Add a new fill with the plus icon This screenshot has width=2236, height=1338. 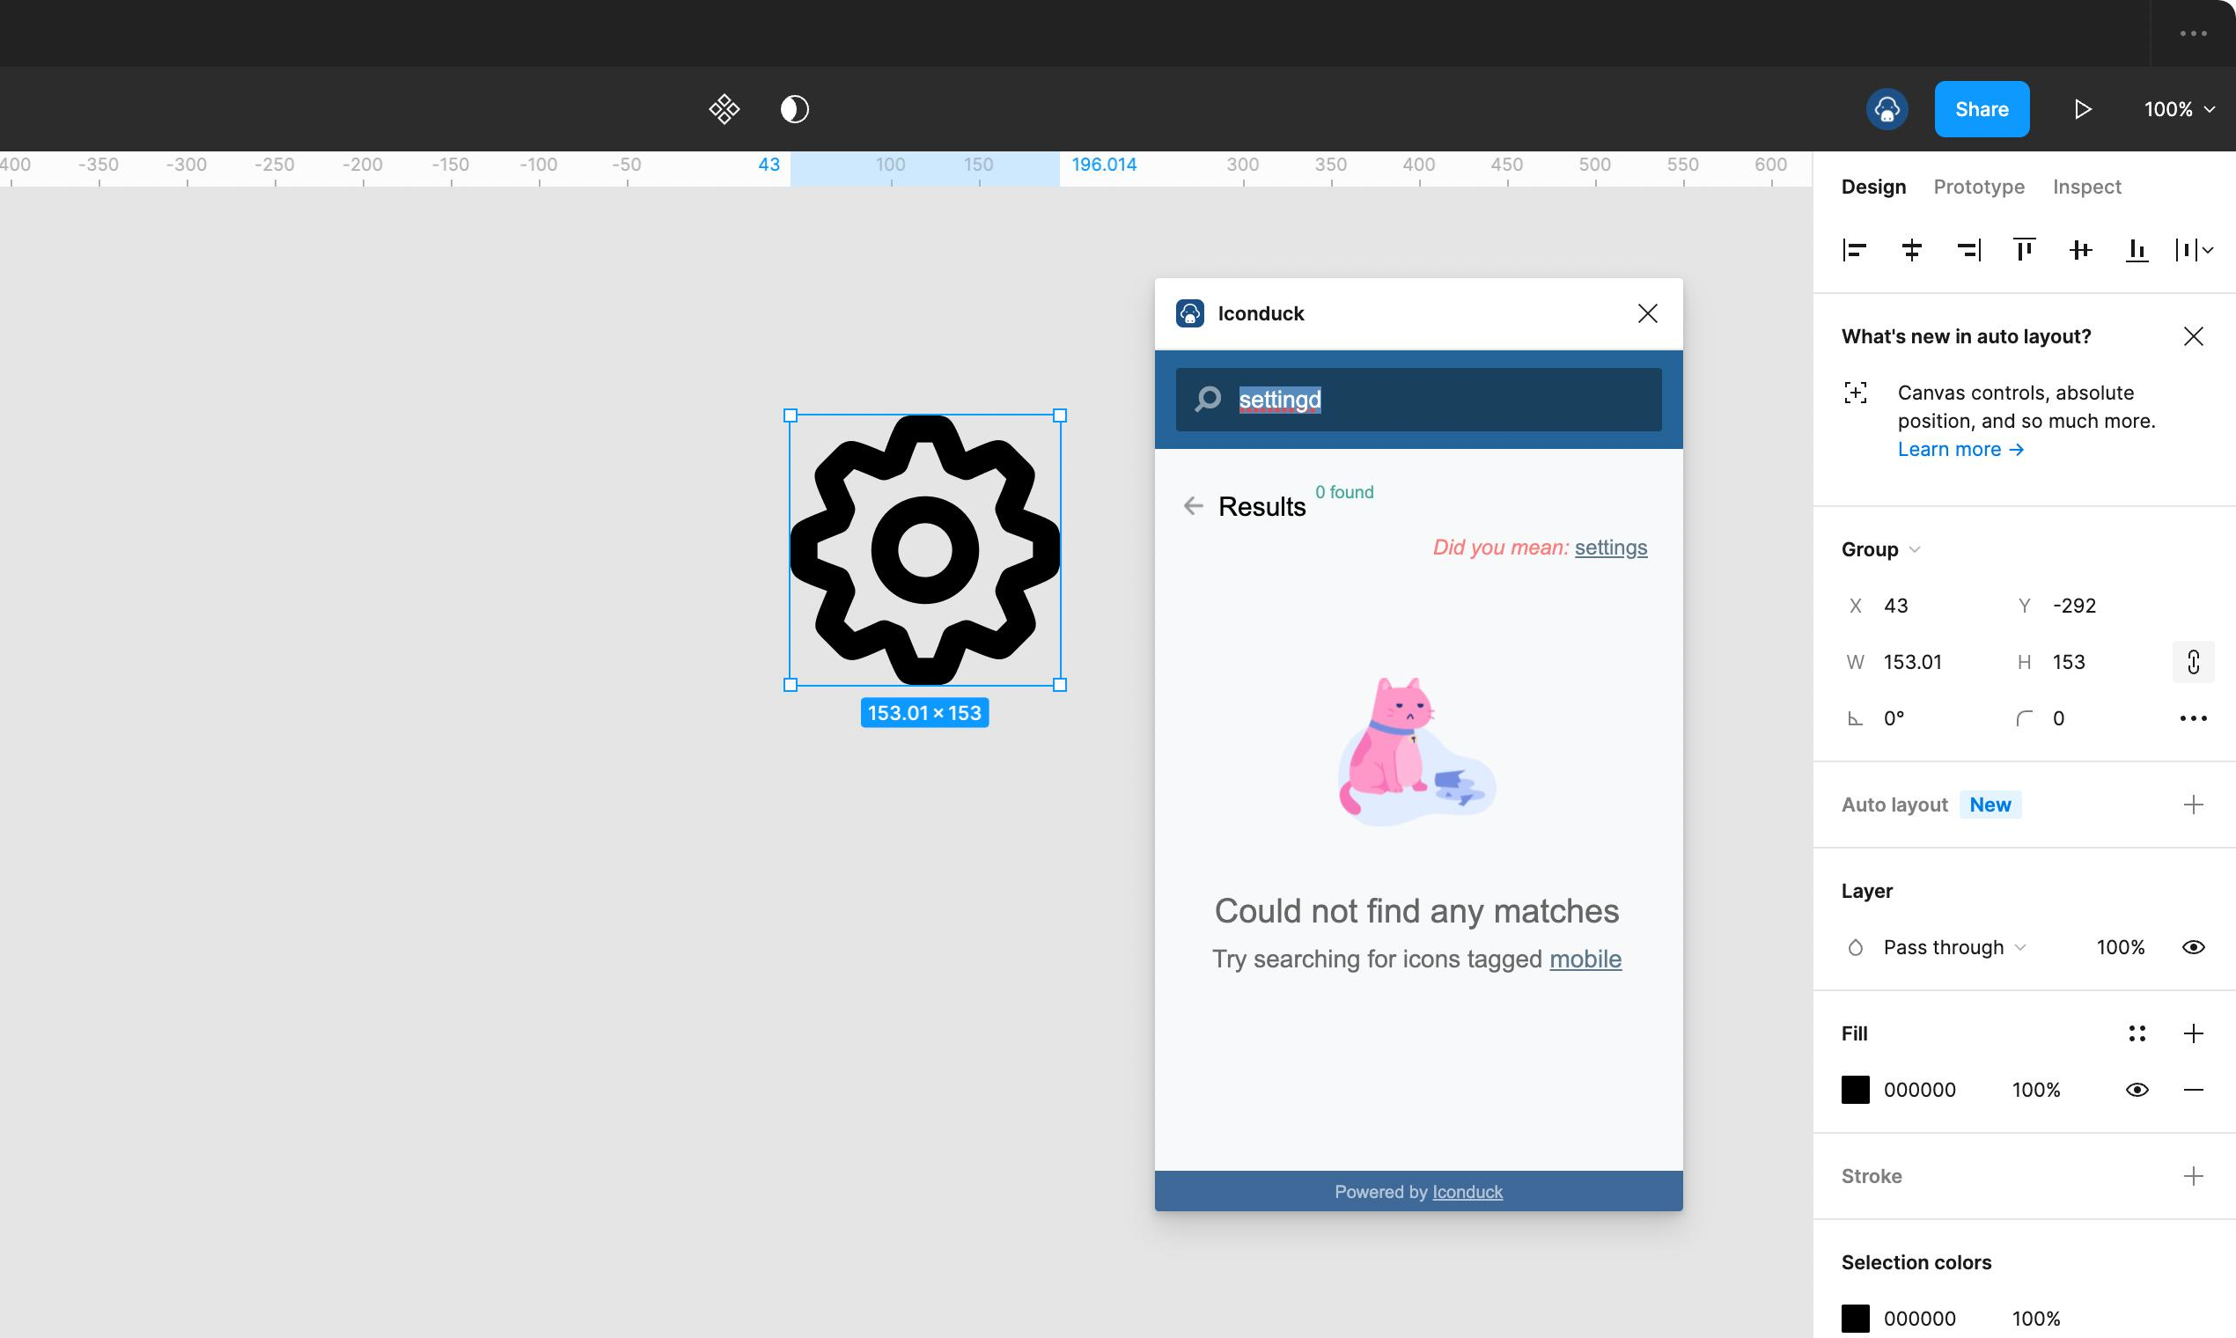(2195, 1033)
